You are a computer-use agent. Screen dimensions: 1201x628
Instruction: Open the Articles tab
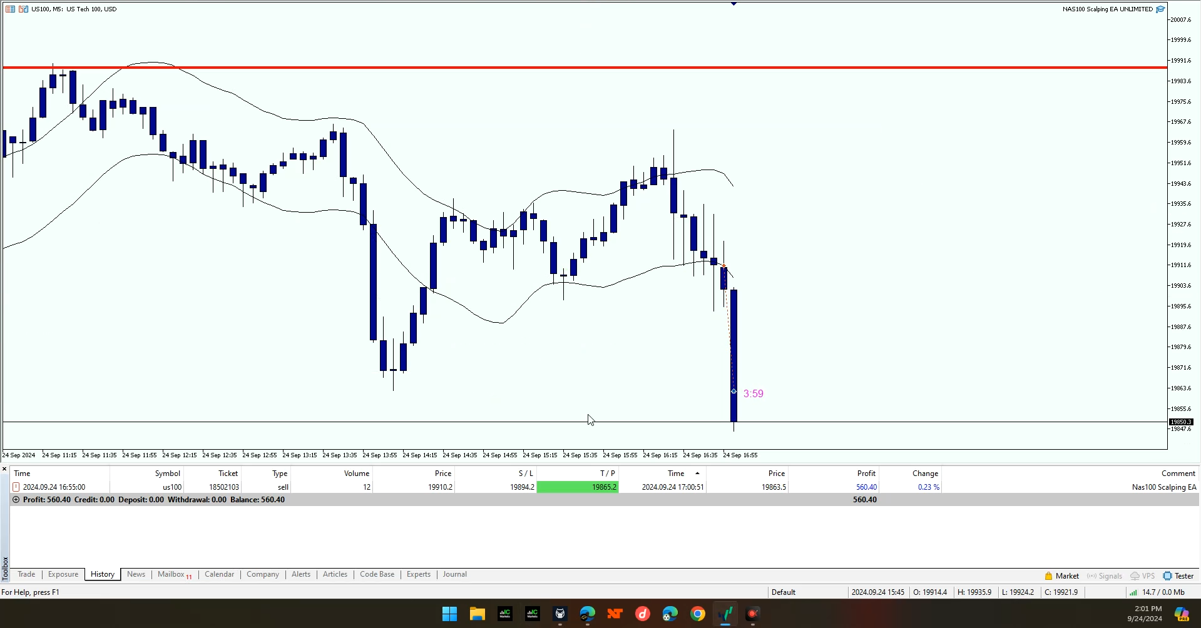[335, 574]
